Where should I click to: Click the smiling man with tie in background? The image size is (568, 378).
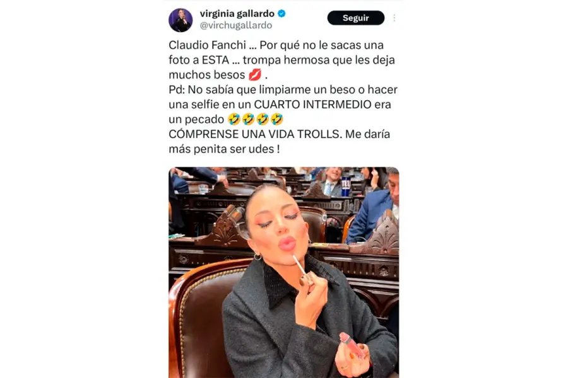tap(331, 181)
